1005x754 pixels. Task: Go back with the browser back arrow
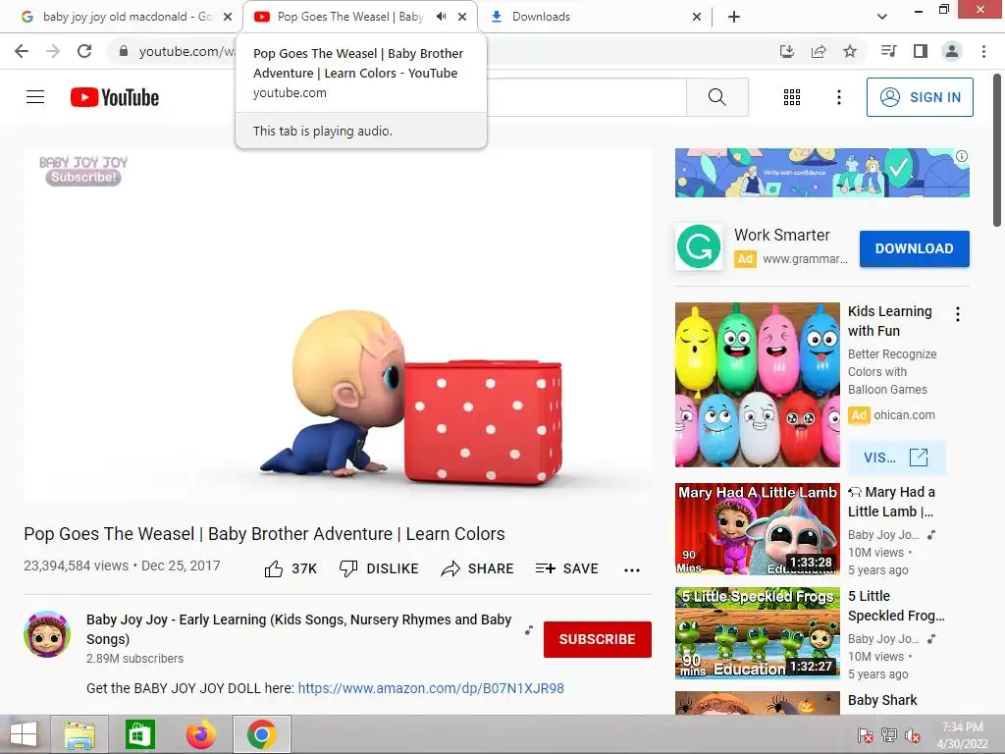(x=22, y=51)
